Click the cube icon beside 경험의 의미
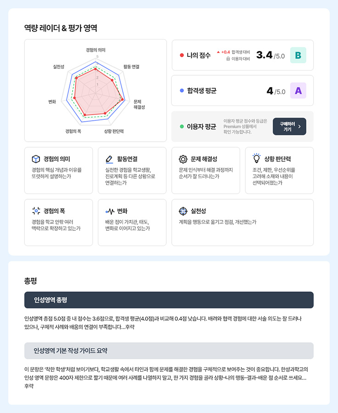 click(36, 159)
